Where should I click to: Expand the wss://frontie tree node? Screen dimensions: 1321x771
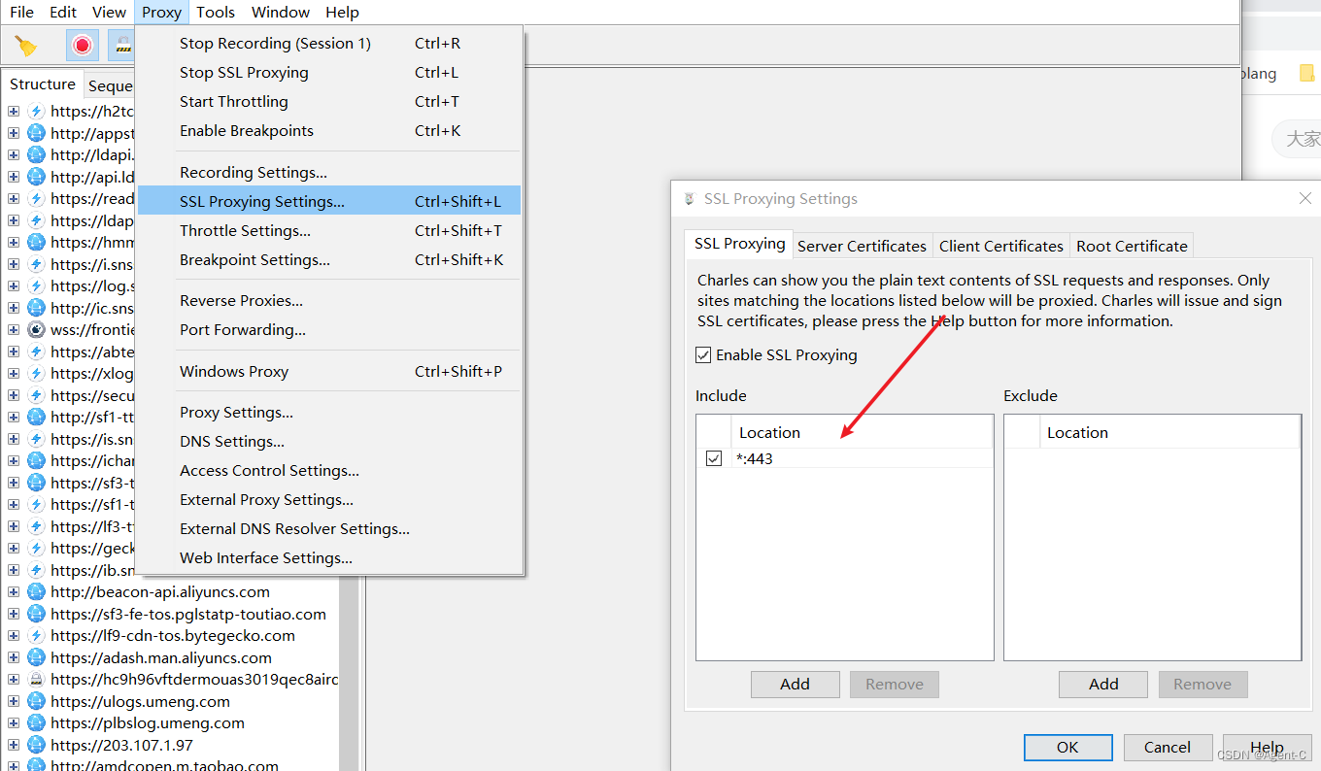(14, 329)
